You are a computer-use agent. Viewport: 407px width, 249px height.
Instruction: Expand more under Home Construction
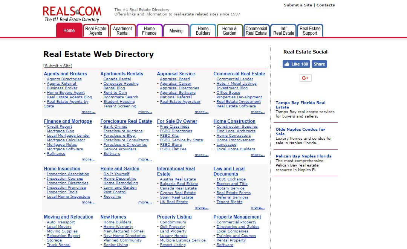[x=258, y=155]
